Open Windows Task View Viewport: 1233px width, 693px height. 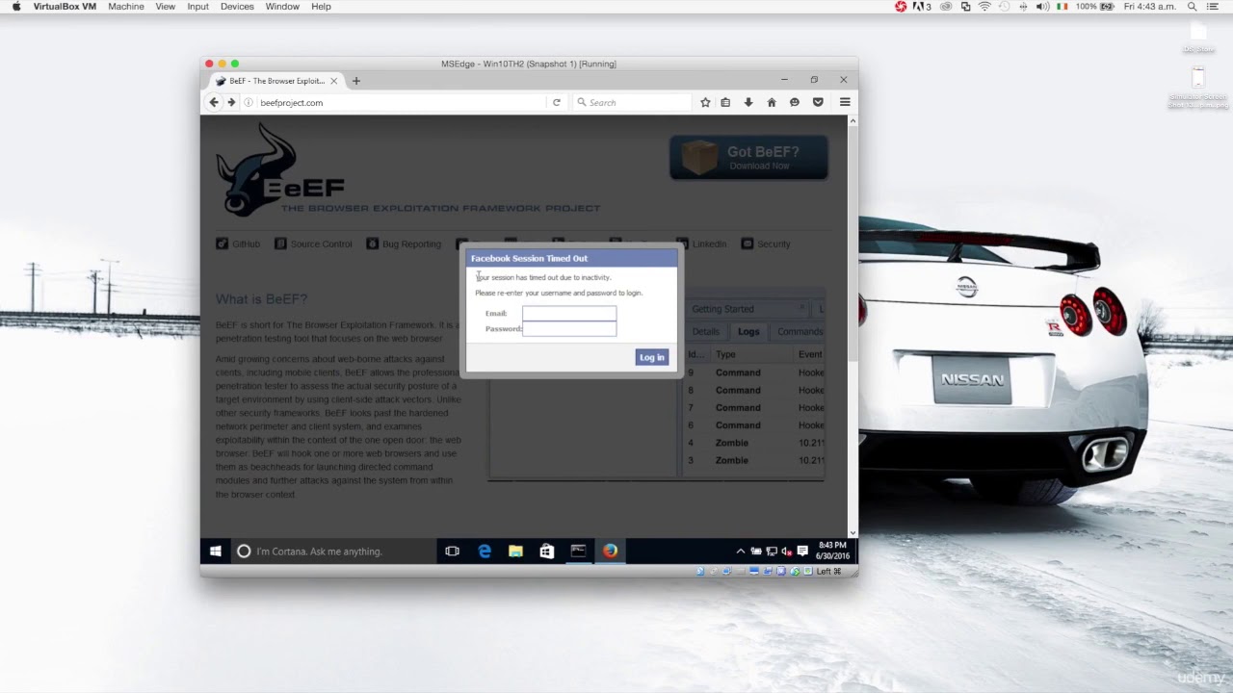[452, 552]
